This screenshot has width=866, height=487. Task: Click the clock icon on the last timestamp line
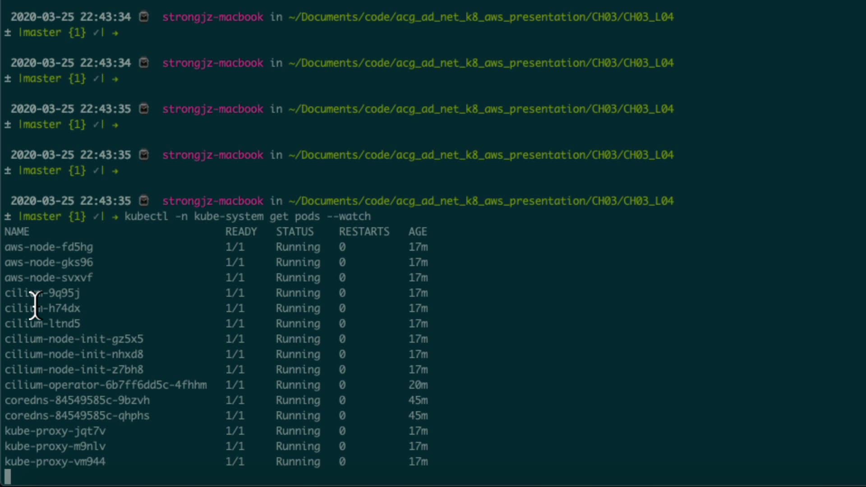click(x=144, y=201)
